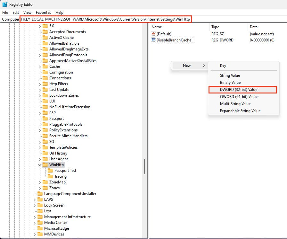The height and width of the screenshot is (239, 287).
Task: Open the Favorites menu
Action: pos(43,12)
